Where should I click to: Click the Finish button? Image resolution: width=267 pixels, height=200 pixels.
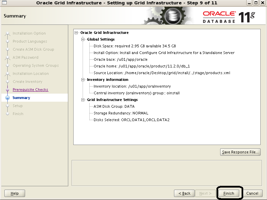tap(229, 193)
